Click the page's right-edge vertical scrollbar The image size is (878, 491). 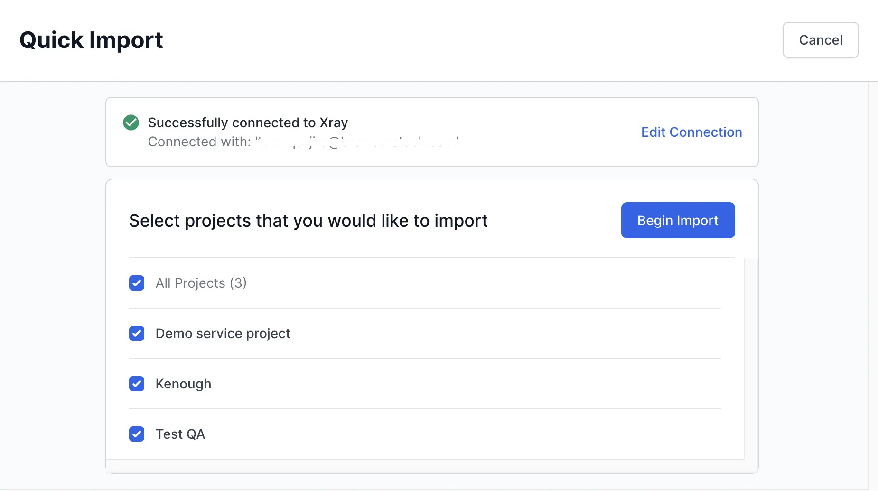873,285
